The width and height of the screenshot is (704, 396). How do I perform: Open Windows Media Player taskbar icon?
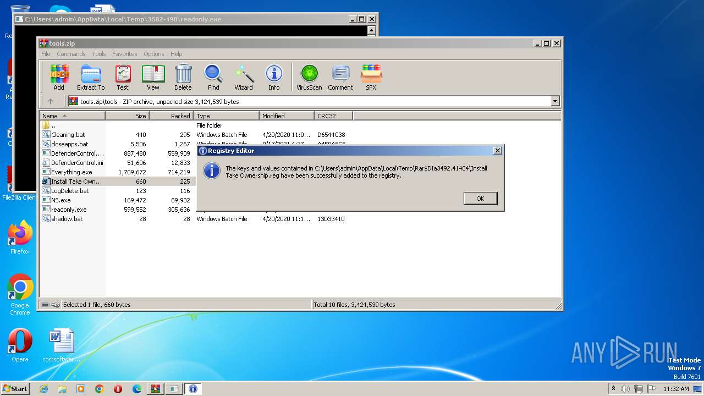coord(81,389)
